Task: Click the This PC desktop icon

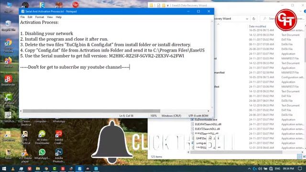Action: pos(8,7)
